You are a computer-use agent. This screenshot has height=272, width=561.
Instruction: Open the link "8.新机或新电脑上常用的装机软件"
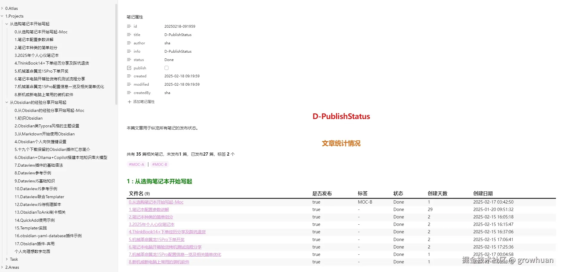click(159, 262)
